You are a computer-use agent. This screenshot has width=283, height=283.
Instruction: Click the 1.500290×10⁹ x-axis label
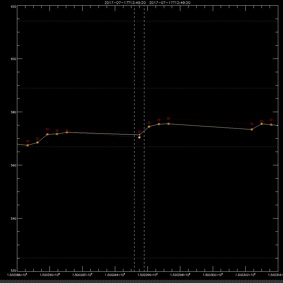coord(50,275)
